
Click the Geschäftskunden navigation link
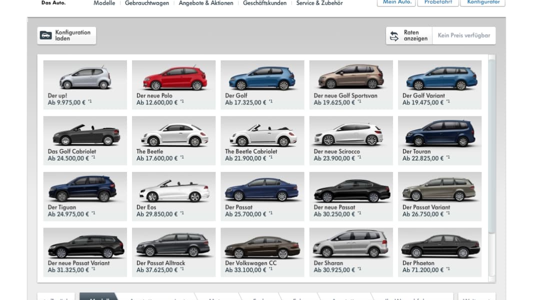264,3
